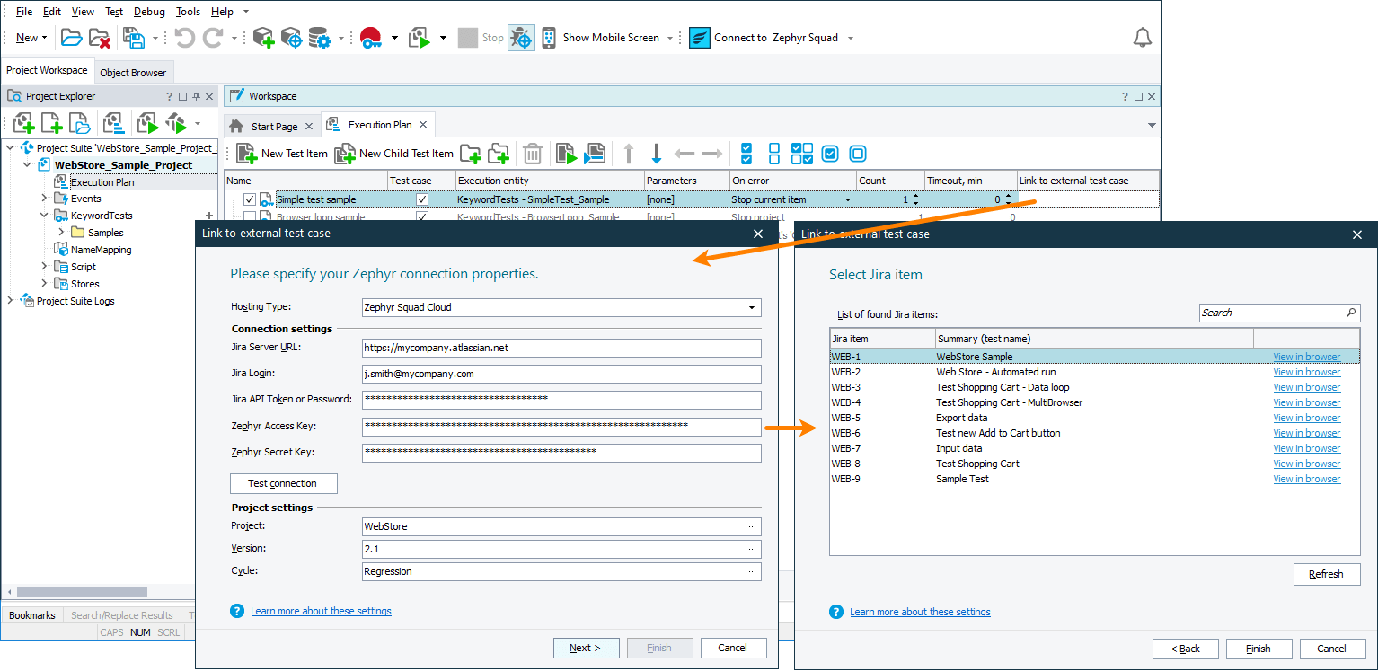The image size is (1378, 671).
Task: Click View in browser for WEB-5
Action: click(x=1306, y=417)
